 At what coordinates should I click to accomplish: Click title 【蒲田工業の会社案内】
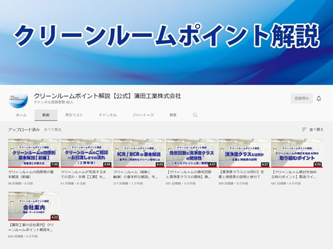31,227
